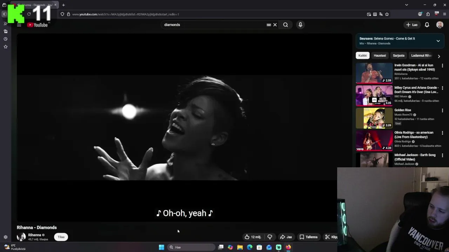Close the Rihanna Diamonds browser tab
The width and height of the screenshot is (449, 252).
click(x=55, y=5)
